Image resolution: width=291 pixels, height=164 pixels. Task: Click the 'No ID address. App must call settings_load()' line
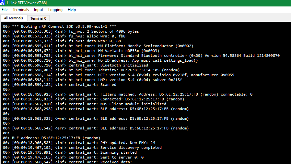coord(100,60)
